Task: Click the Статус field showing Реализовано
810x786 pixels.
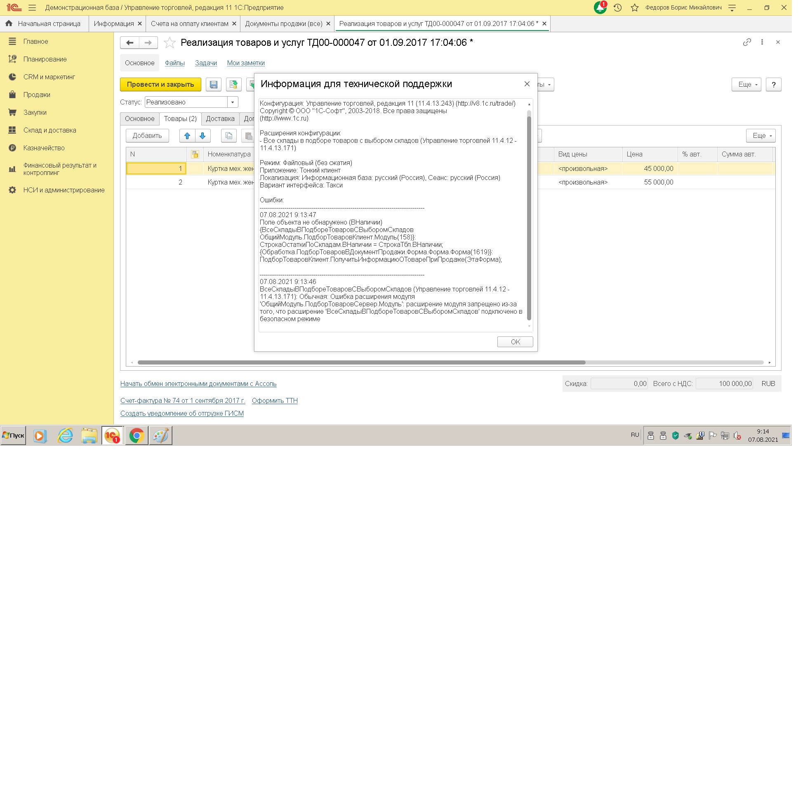Action: click(x=186, y=102)
